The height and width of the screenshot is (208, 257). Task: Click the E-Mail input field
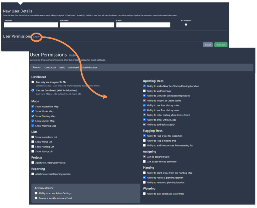[143, 25]
